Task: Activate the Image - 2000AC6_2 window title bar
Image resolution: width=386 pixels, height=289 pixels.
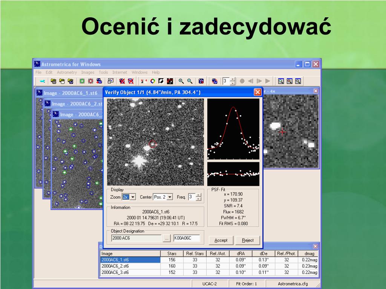Action: tap(73, 104)
